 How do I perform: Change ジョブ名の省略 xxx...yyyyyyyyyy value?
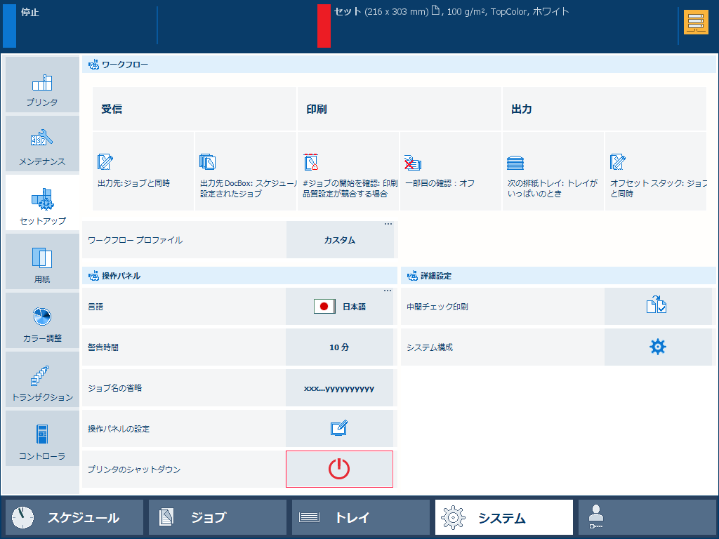click(x=339, y=387)
